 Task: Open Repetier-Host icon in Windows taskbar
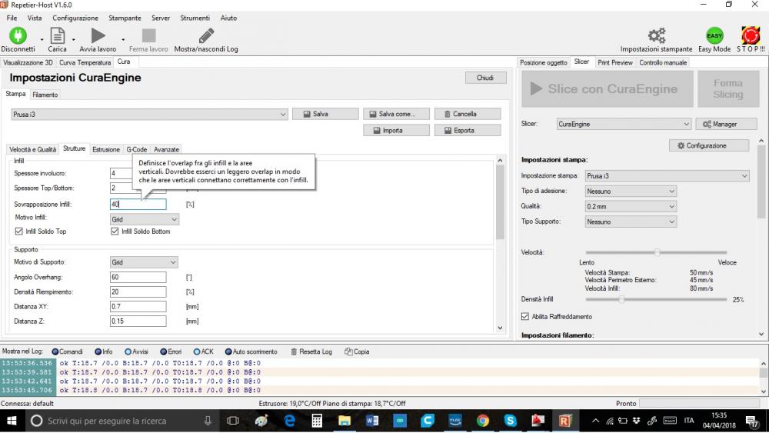pyautogui.click(x=566, y=421)
